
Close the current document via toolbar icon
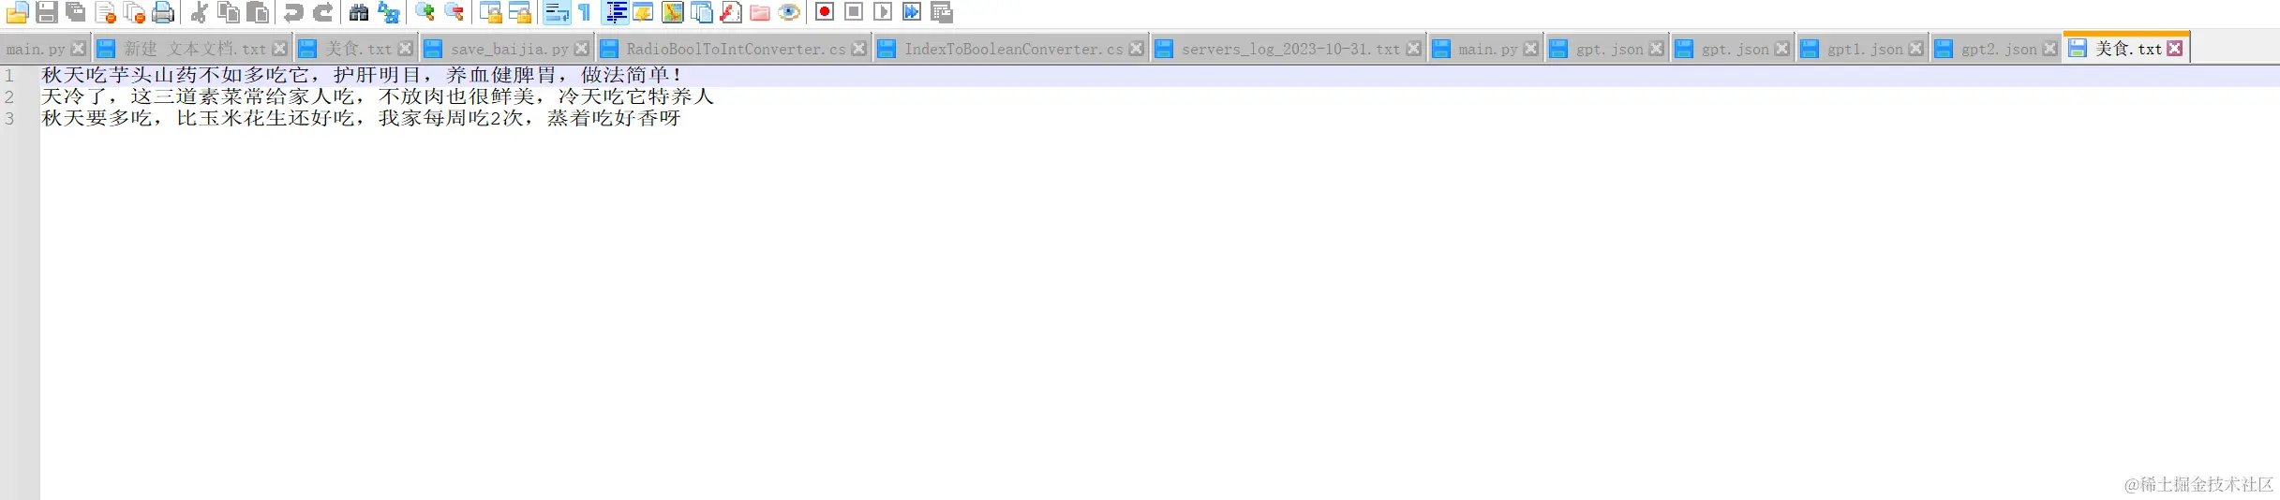pos(105,12)
